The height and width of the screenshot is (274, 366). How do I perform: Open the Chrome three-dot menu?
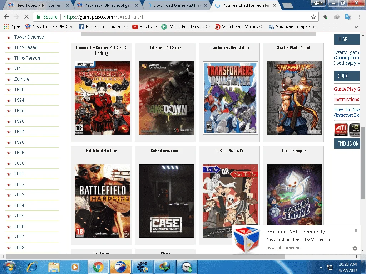tap(360, 17)
